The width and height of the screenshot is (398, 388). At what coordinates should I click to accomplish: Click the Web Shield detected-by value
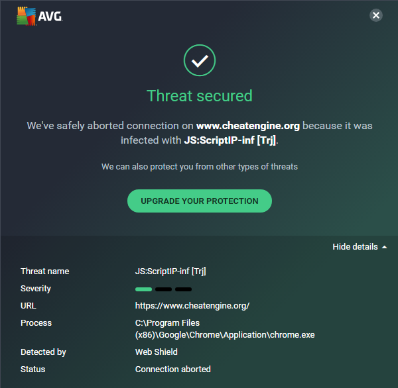(x=157, y=352)
